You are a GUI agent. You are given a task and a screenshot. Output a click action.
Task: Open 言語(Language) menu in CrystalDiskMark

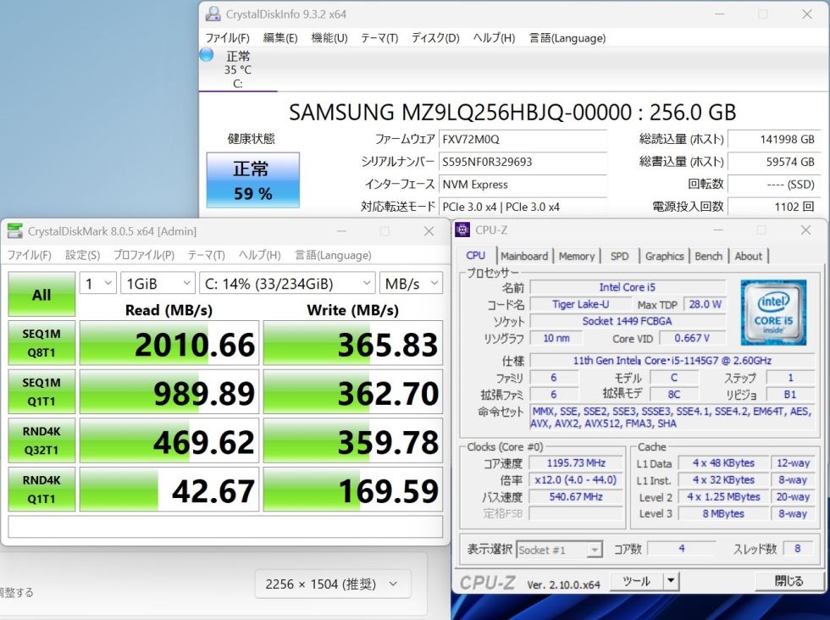[x=333, y=255]
